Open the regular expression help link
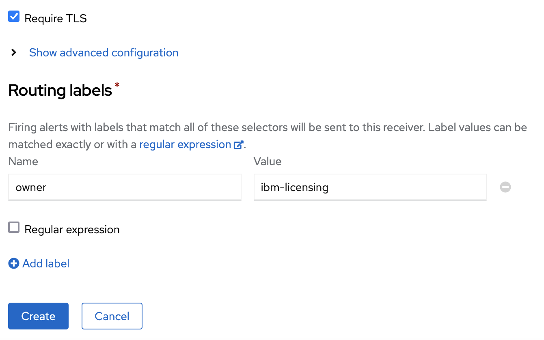This screenshot has width=544, height=340. (185, 144)
